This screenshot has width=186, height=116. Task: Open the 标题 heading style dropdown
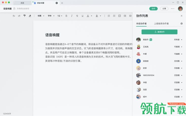pyautogui.click(x=41, y=16)
